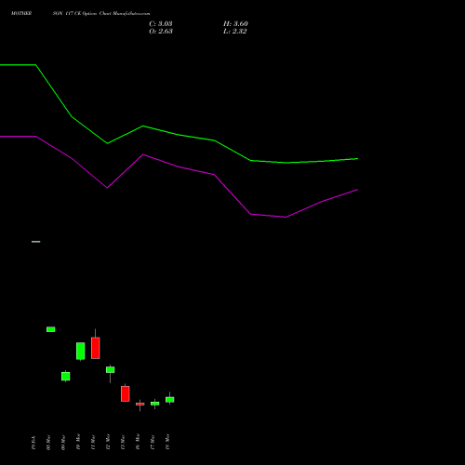Click the 13 Mar date axis label
The image size is (465, 465).
[123, 443]
